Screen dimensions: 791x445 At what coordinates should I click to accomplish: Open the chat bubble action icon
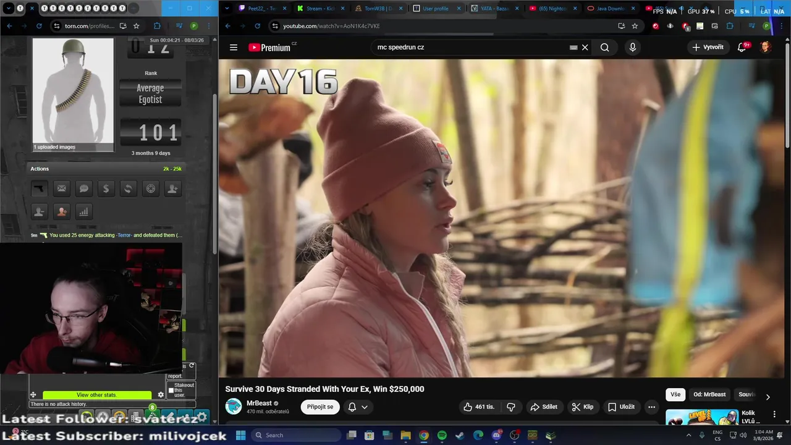pos(83,189)
